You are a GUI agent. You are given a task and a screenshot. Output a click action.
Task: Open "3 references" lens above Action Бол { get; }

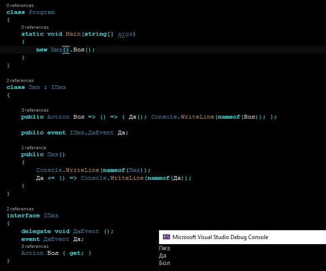(35, 246)
